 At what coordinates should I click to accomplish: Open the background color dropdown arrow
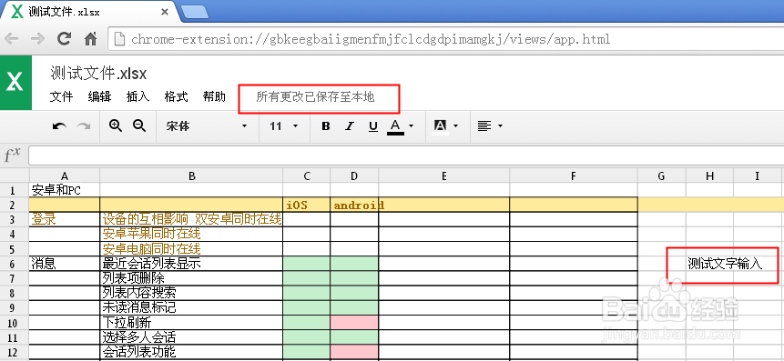pos(455,126)
